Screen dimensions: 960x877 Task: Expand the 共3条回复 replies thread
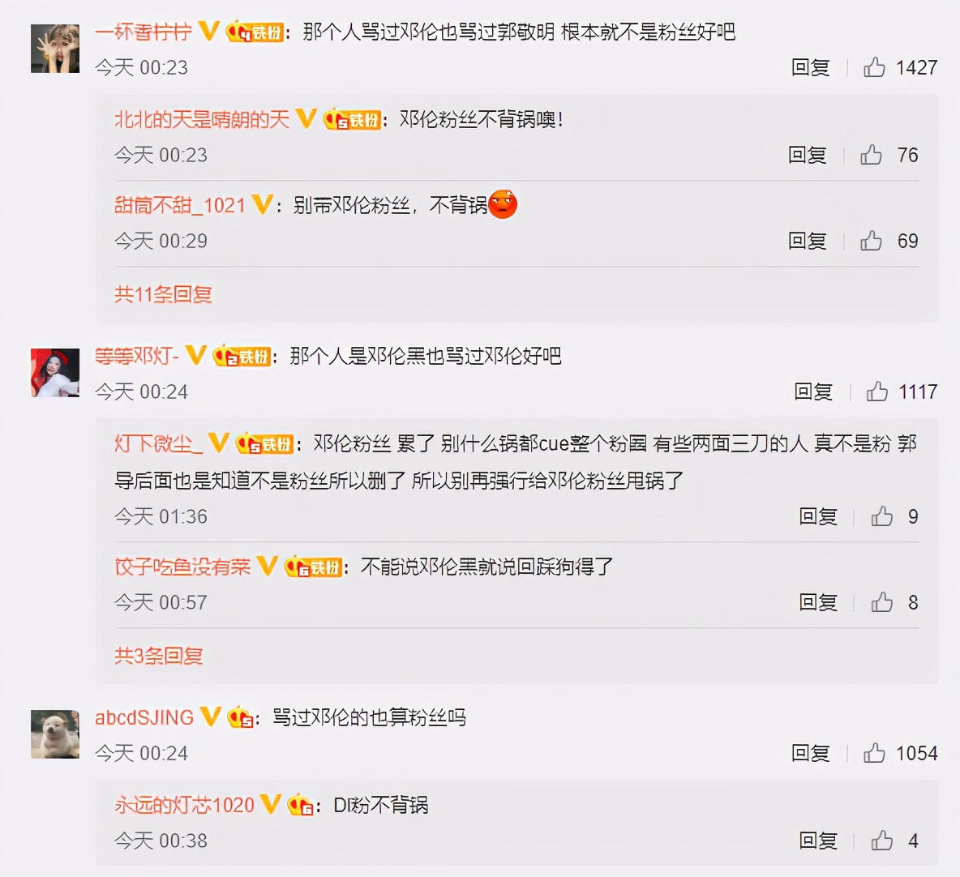(x=159, y=656)
